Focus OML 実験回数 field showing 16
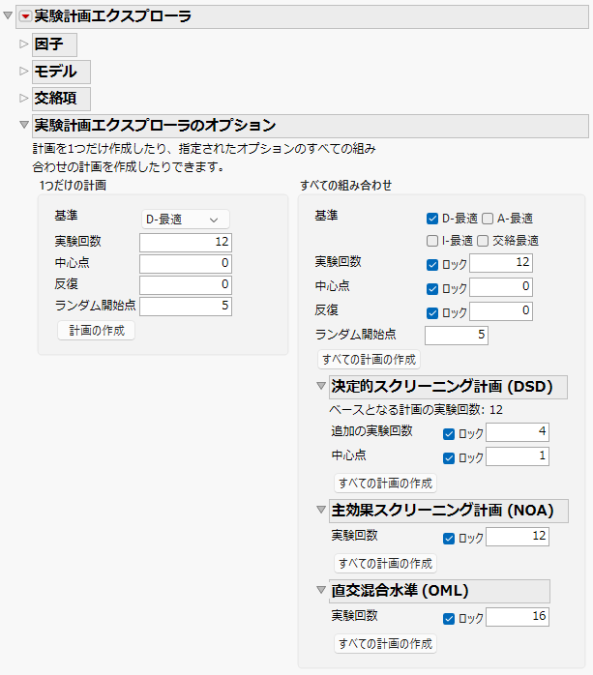Image resolution: width=593 pixels, height=675 pixels. coord(518,617)
